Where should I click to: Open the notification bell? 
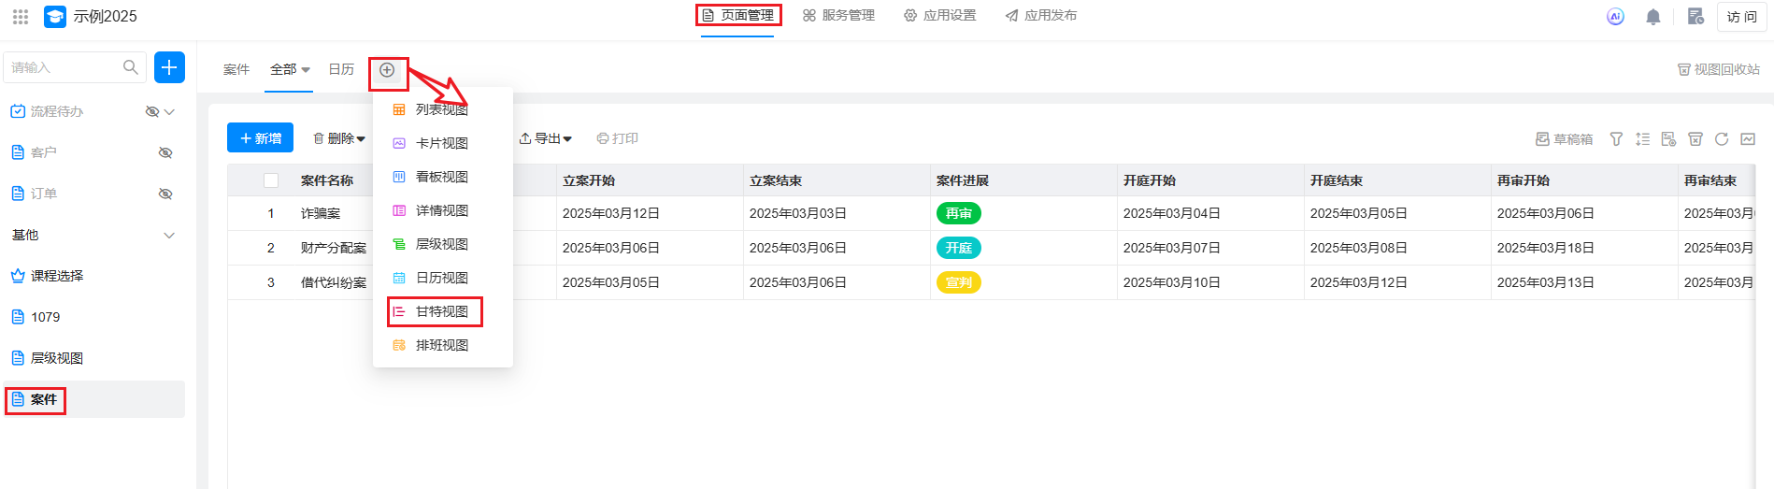click(1652, 17)
